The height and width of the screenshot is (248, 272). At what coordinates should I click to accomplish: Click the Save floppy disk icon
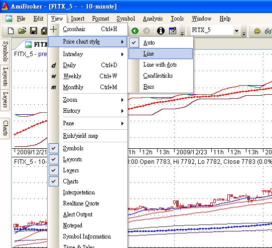click(x=34, y=31)
